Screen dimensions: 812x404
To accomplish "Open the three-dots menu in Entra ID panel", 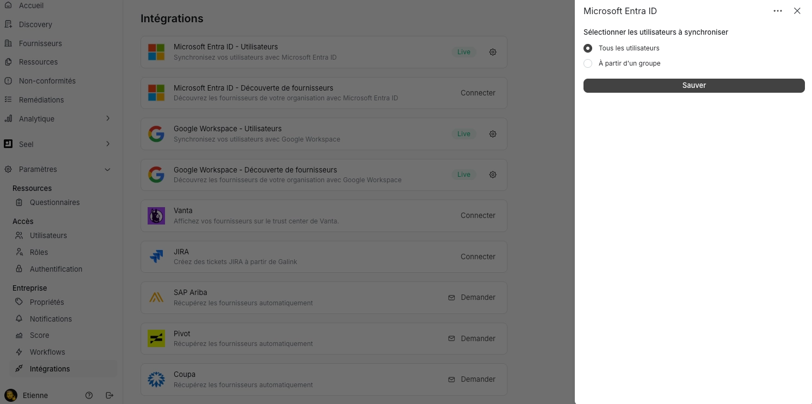I will [778, 11].
